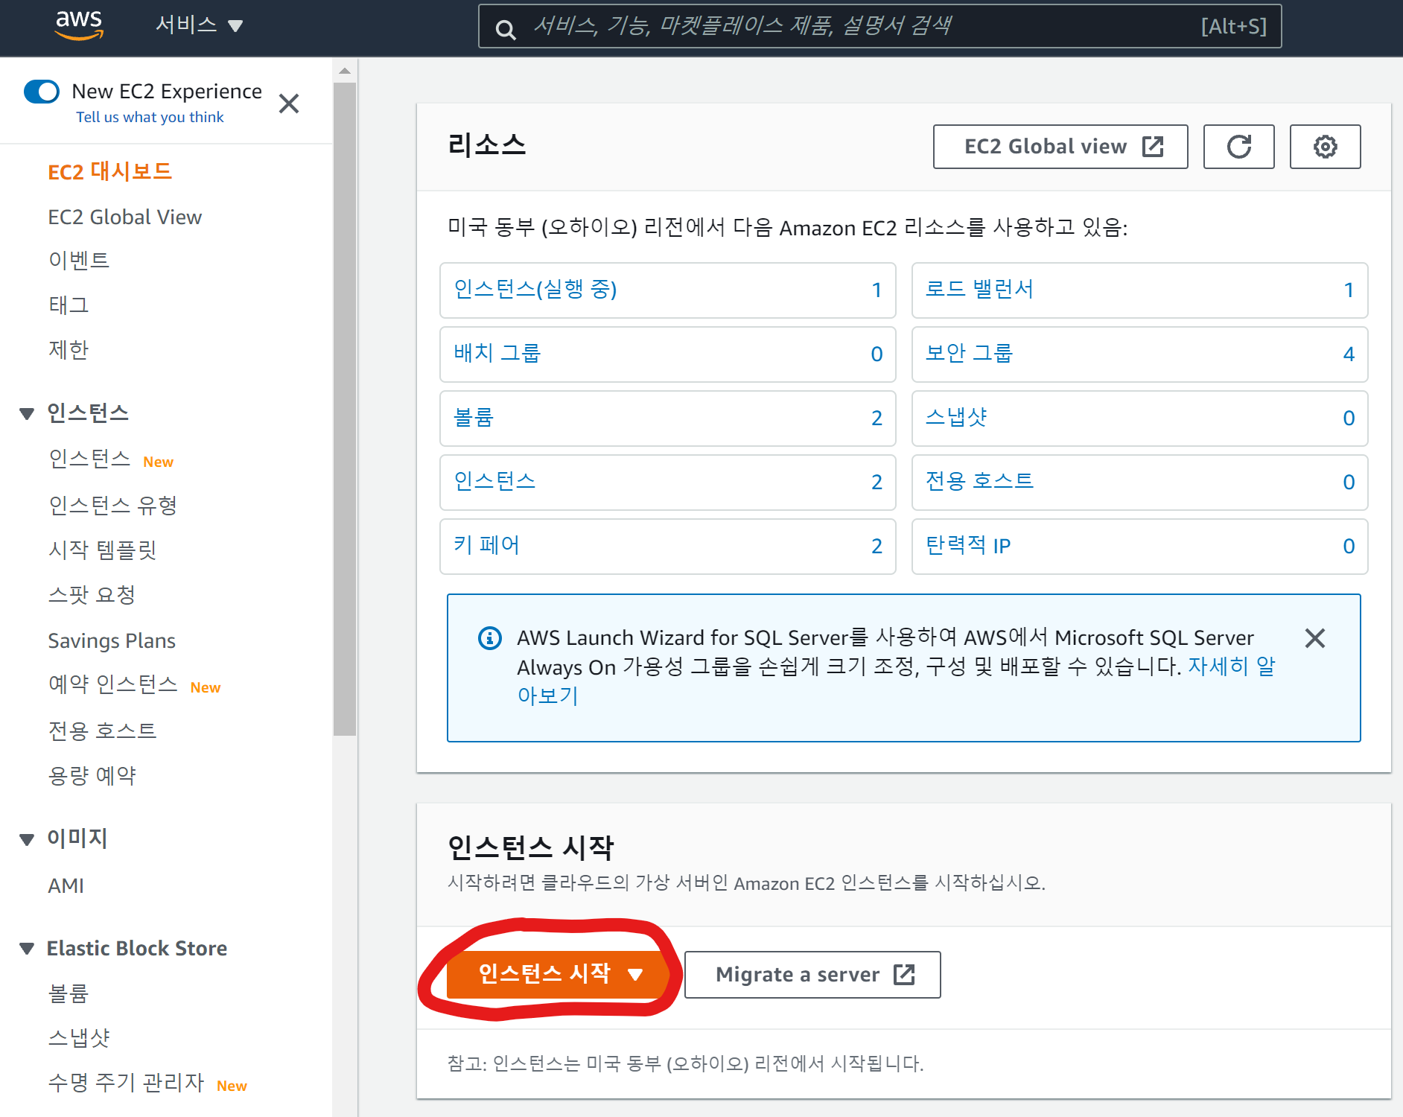Open 전용 호스트 in the sidebar

[x=103, y=731]
